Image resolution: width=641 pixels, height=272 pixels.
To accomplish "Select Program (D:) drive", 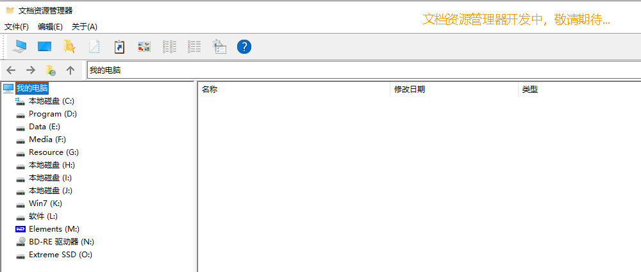I will pos(53,114).
